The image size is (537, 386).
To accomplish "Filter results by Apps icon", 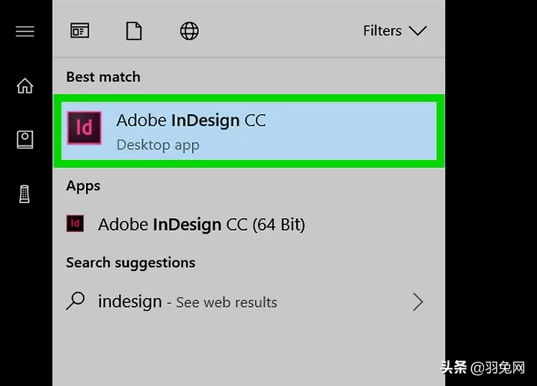I will tap(80, 31).
